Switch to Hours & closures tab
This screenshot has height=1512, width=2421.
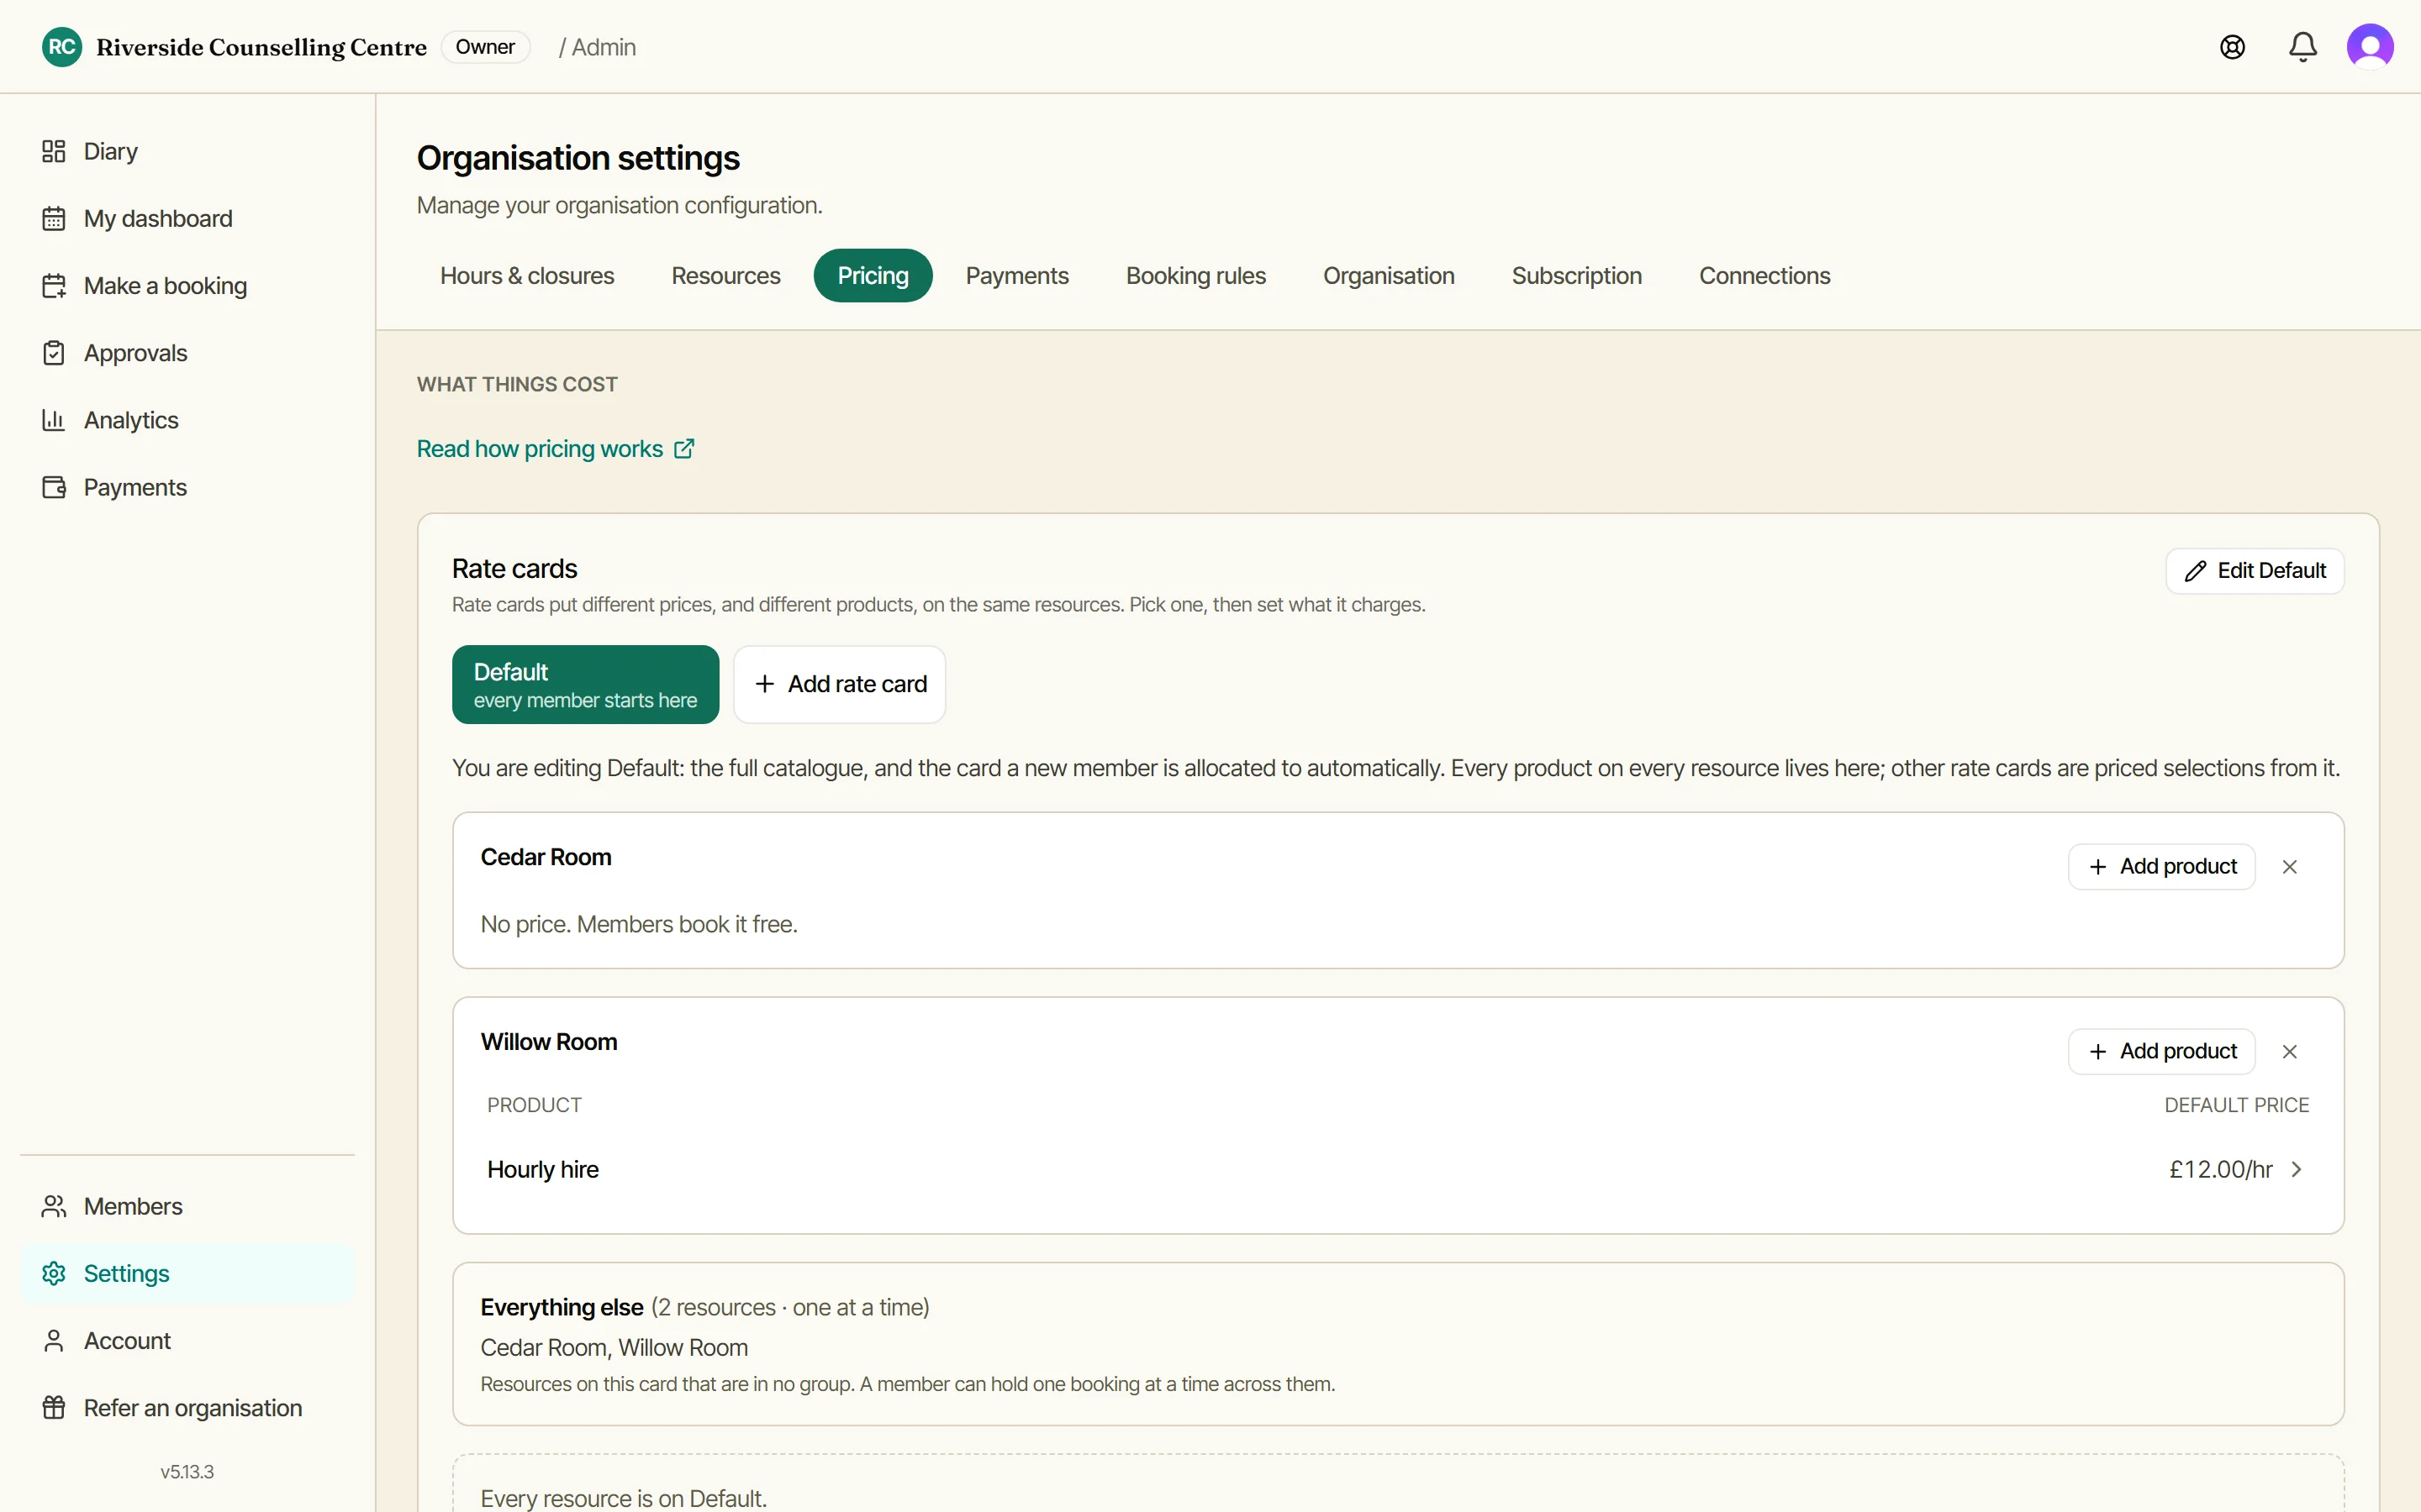(527, 276)
